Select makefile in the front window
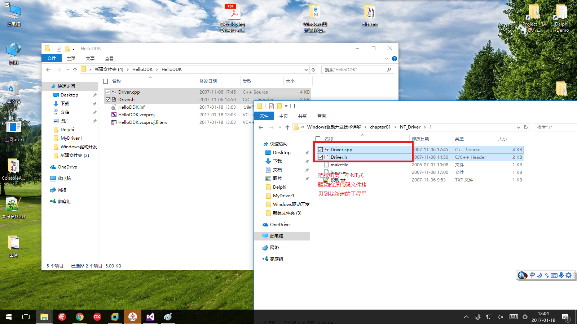 coord(339,165)
